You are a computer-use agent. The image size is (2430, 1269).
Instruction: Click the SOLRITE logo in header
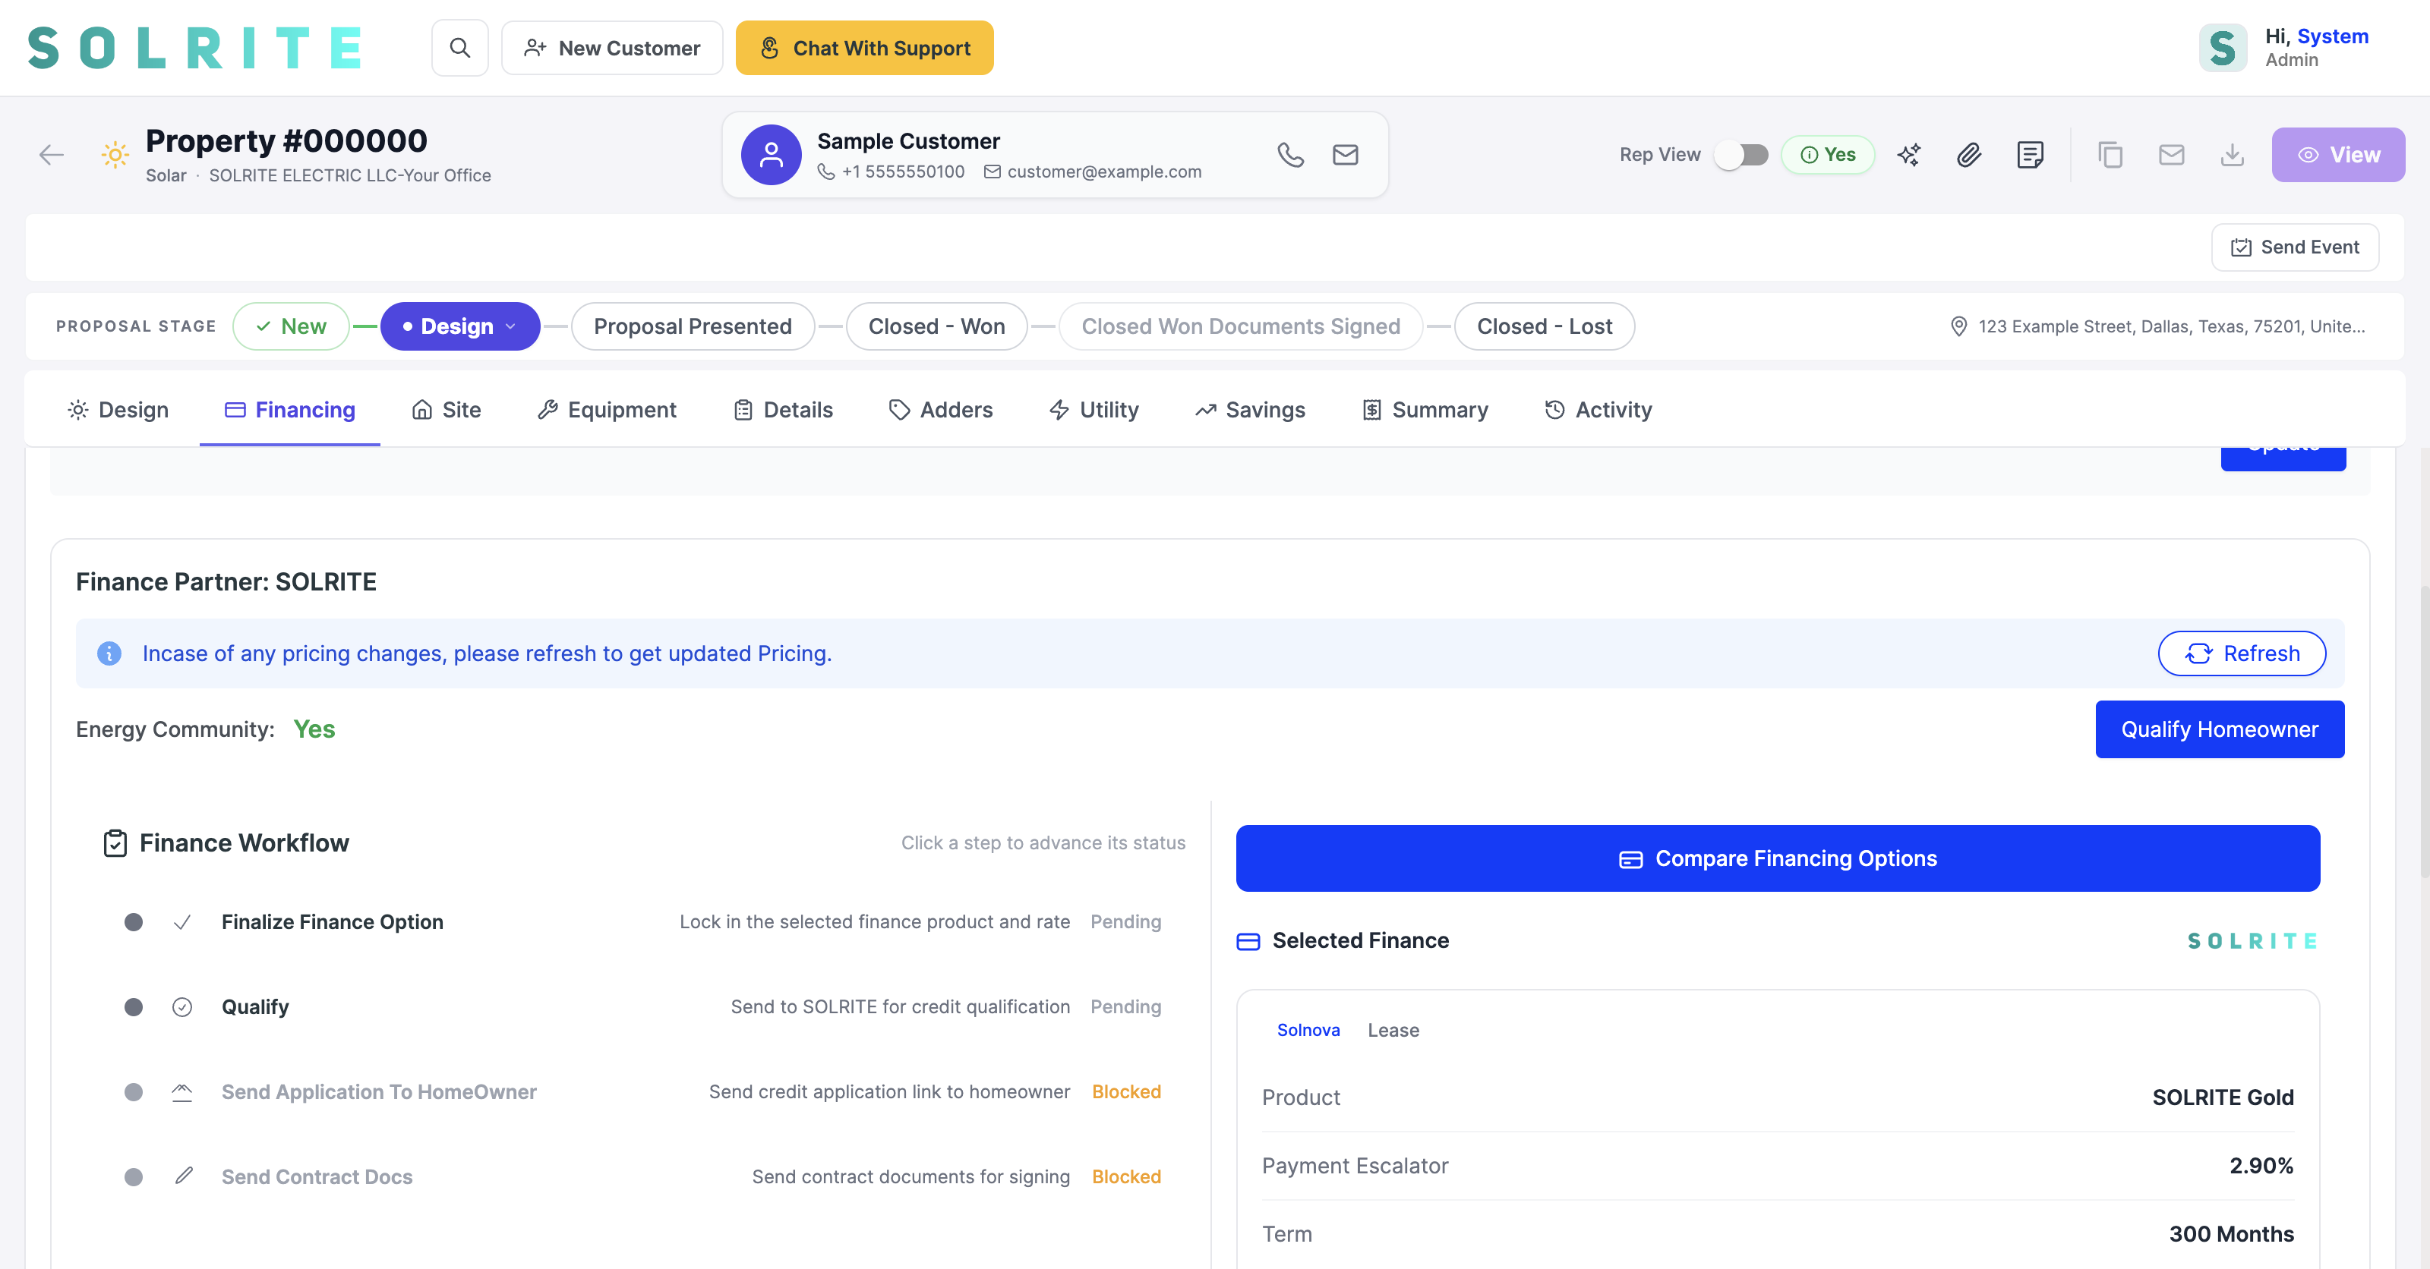coord(194,48)
